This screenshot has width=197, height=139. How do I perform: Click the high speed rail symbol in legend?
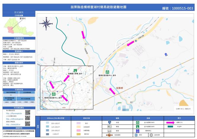[x=109, y=135]
